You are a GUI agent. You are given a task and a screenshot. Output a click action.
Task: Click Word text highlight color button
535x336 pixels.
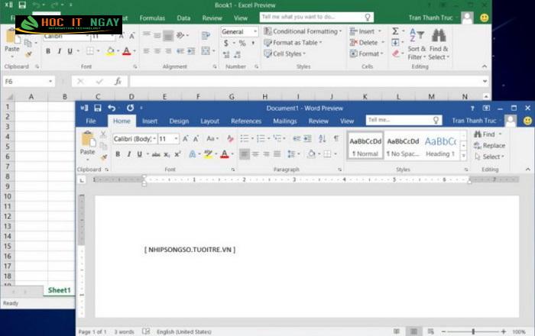[x=208, y=154]
